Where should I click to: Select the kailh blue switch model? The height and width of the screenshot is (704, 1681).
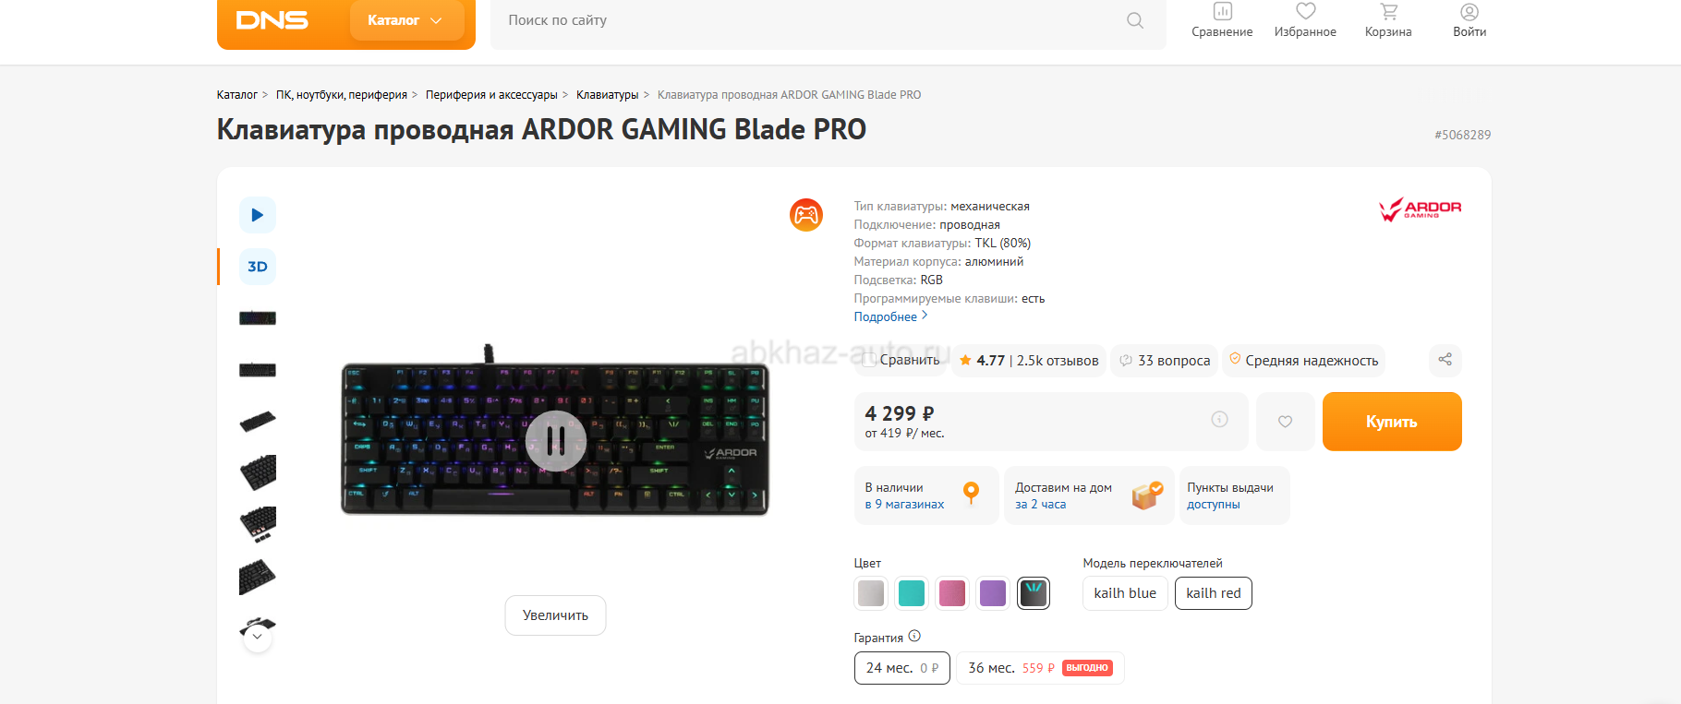pyautogui.click(x=1125, y=593)
